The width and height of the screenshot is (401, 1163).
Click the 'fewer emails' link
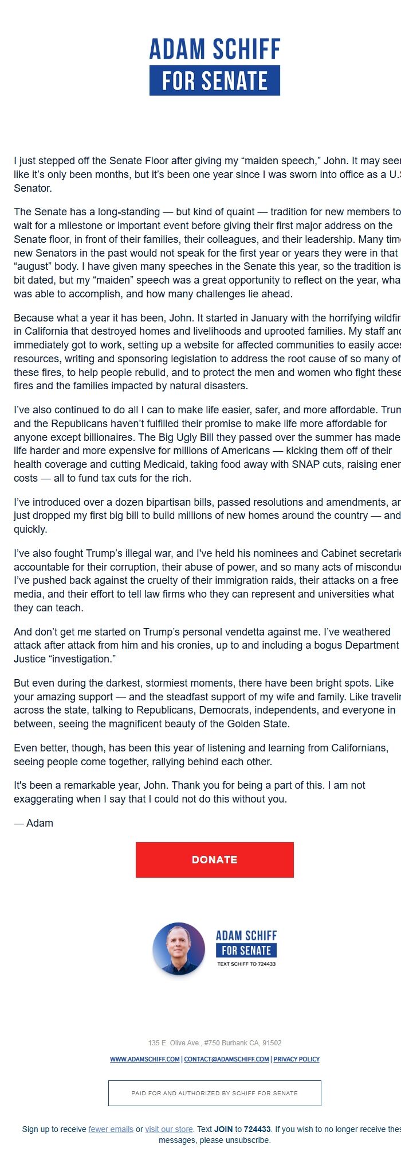point(111,1129)
